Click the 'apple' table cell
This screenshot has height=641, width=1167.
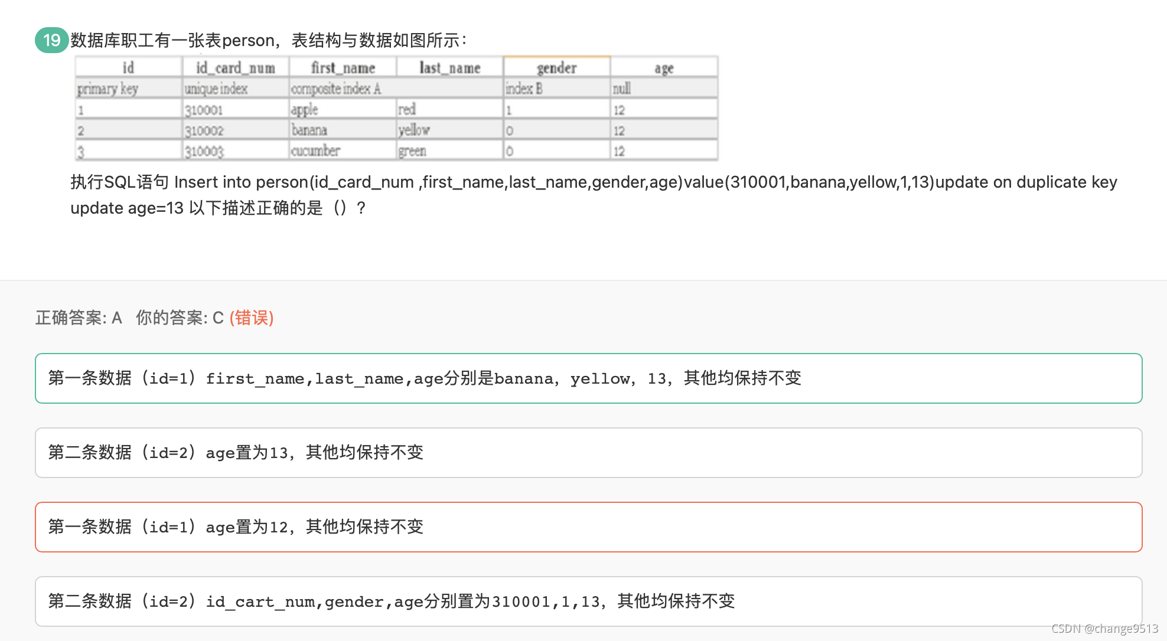[x=343, y=109]
